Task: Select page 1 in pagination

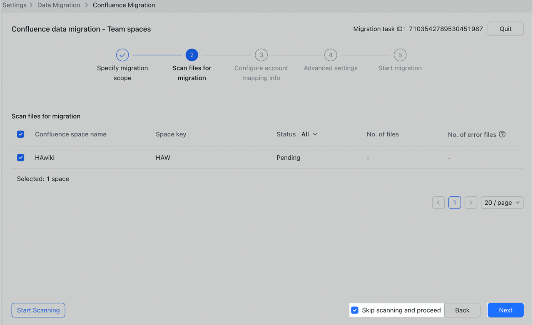Action: point(455,203)
